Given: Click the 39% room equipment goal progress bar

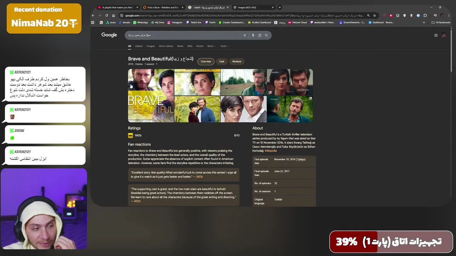Looking at the screenshot, I should (x=391, y=242).
